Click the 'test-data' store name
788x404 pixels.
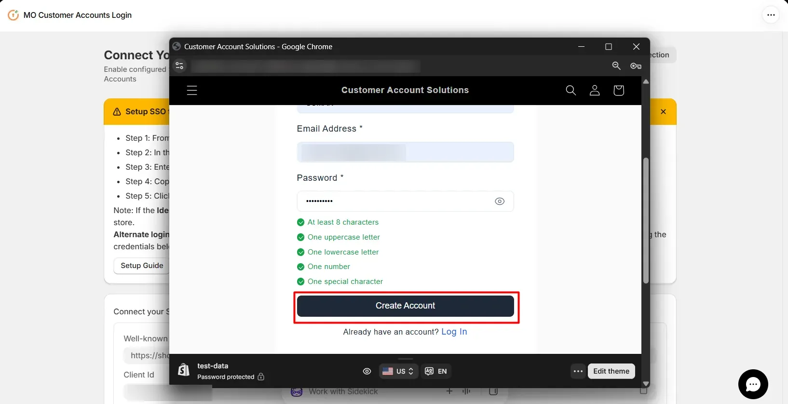pyautogui.click(x=213, y=366)
